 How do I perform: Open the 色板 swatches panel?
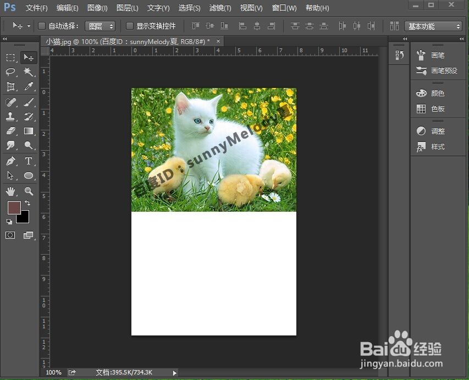(x=431, y=109)
